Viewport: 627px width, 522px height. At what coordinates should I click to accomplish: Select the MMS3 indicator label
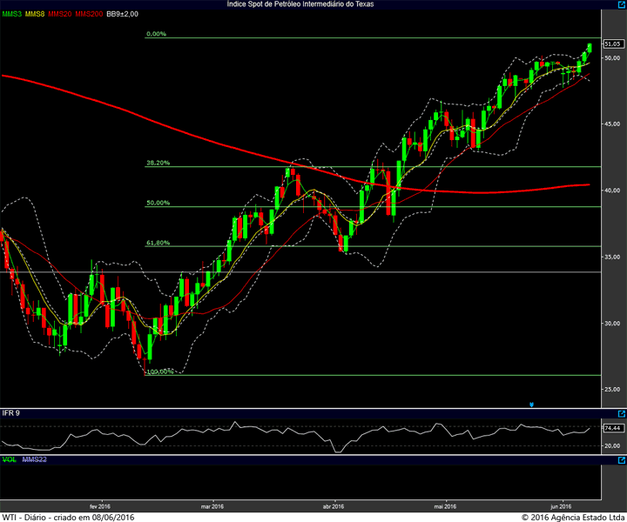[x=12, y=14]
